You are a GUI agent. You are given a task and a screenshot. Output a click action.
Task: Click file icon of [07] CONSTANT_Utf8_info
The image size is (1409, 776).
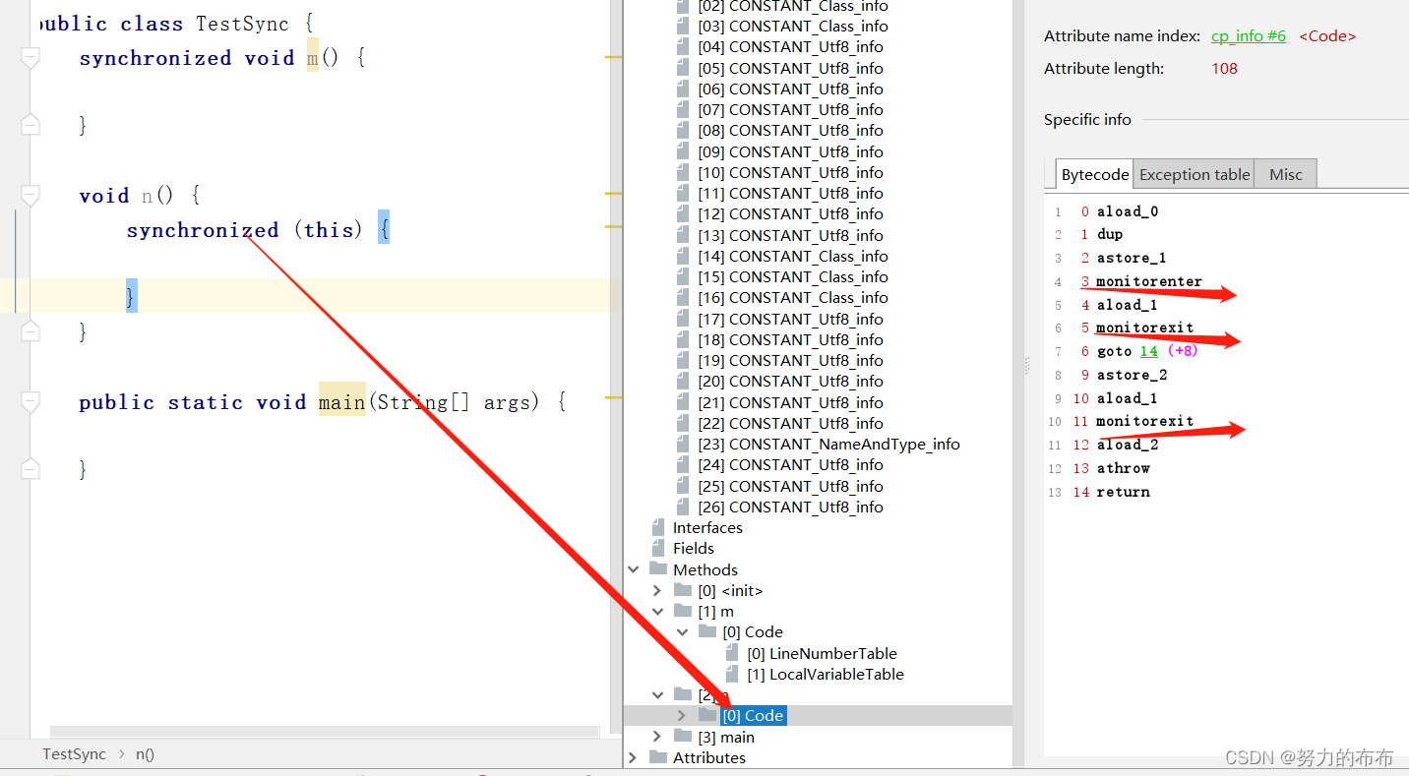pyautogui.click(x=683, y=109)
